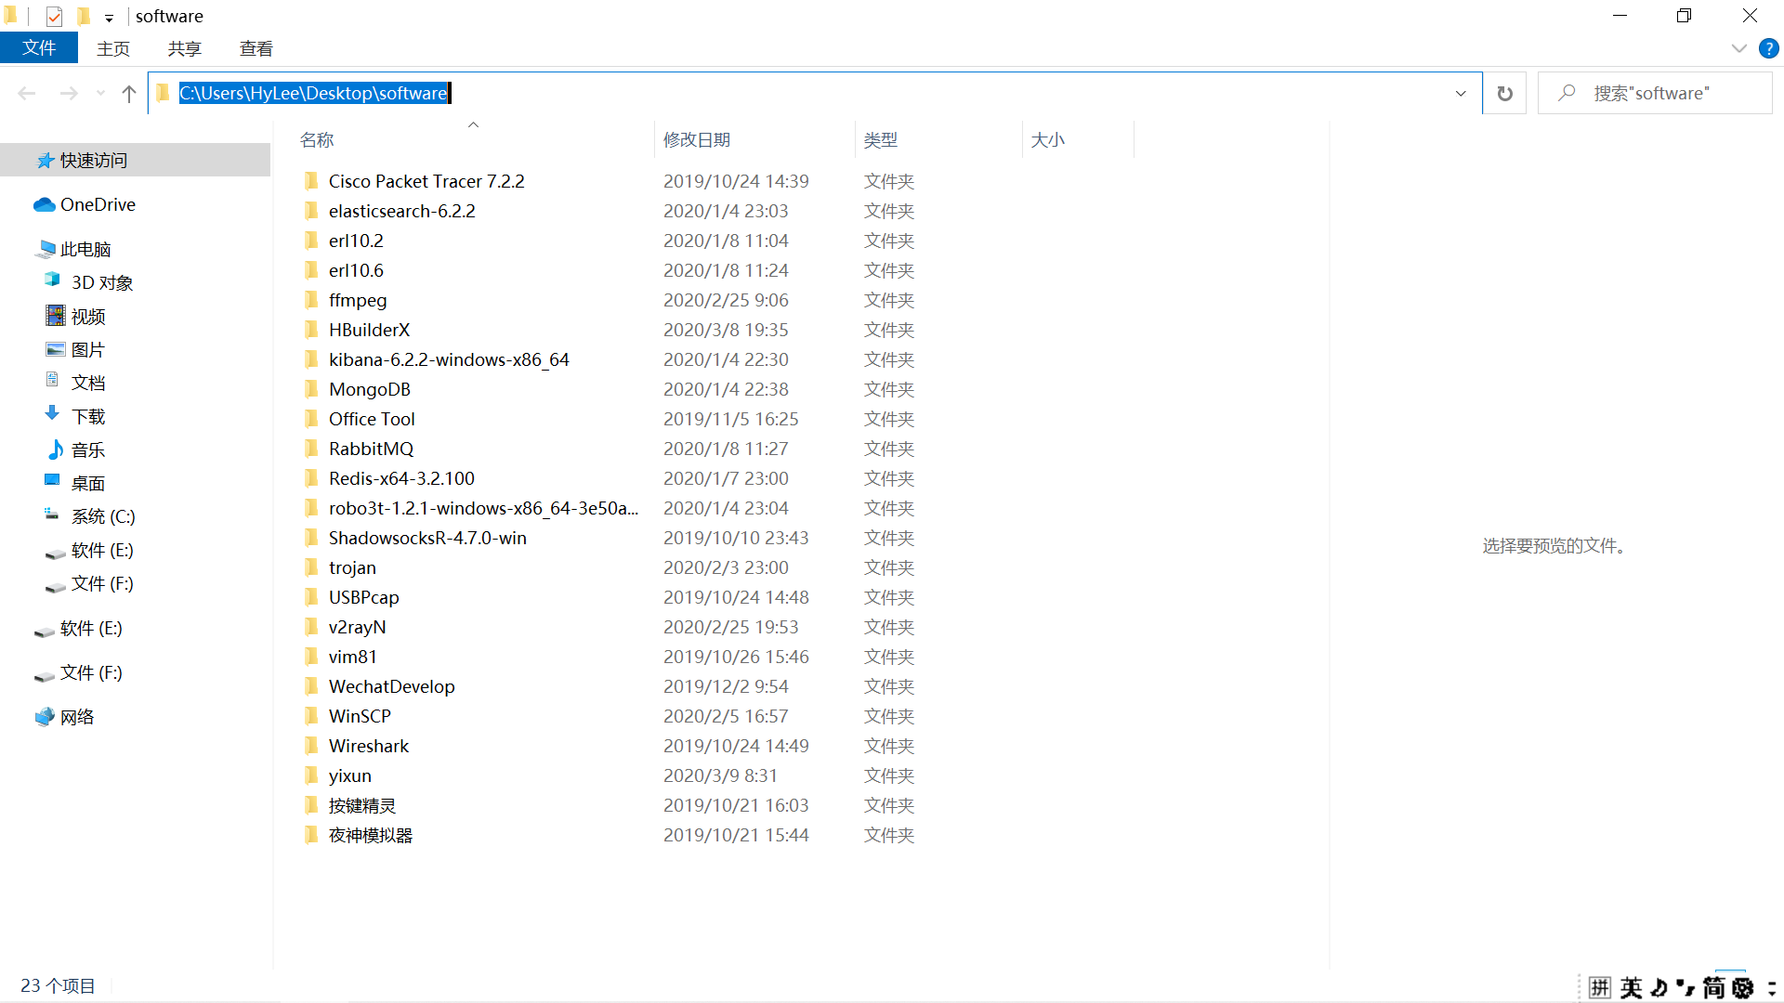Sort by the 修改日期 column header
This screenshot has height=1003, width=1784.
click(x=696, y=139)
